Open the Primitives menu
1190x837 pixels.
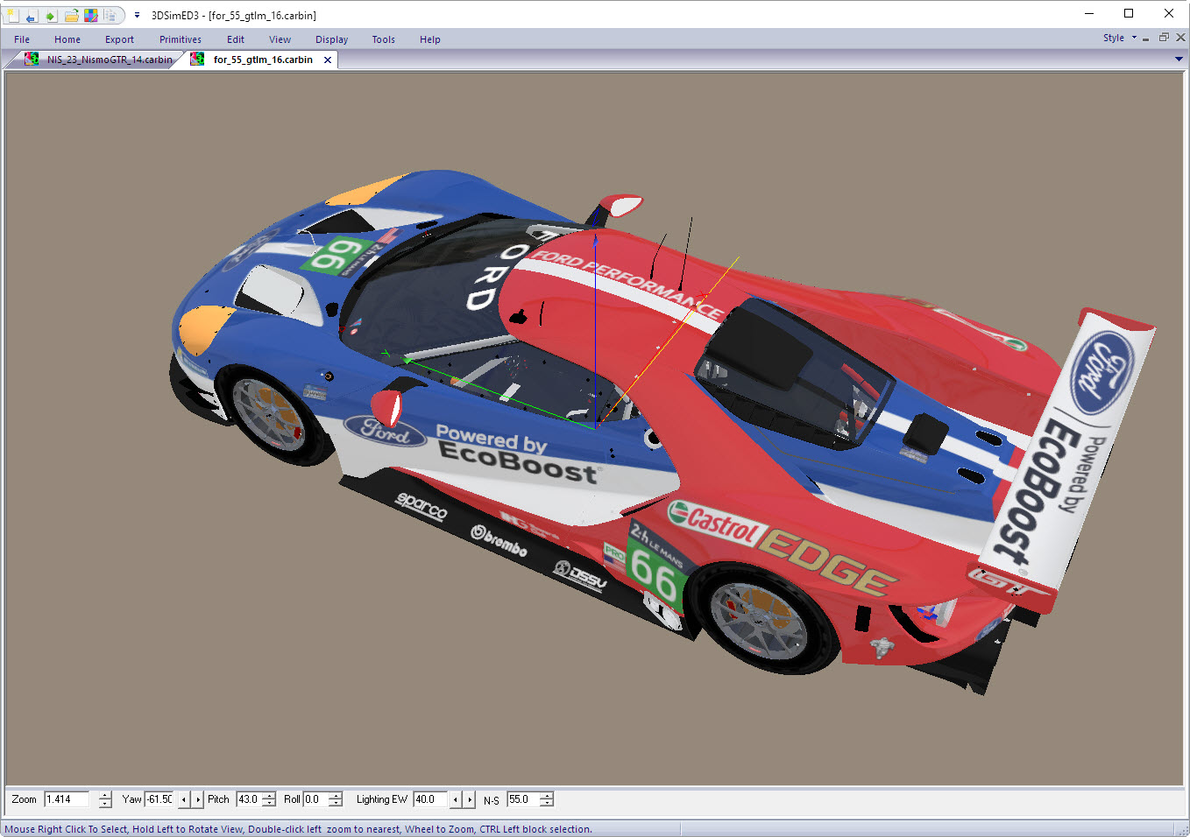coord(181,39)
